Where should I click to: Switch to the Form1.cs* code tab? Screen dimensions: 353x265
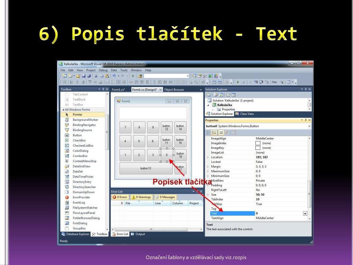pyautogui.click(x=119, y=90)
